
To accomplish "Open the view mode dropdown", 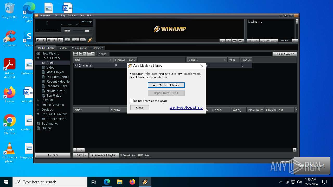I will coord(83,54).
